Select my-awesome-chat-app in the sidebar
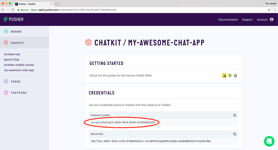The width and height of the screenshot is (278, 150). coord(19,70)
